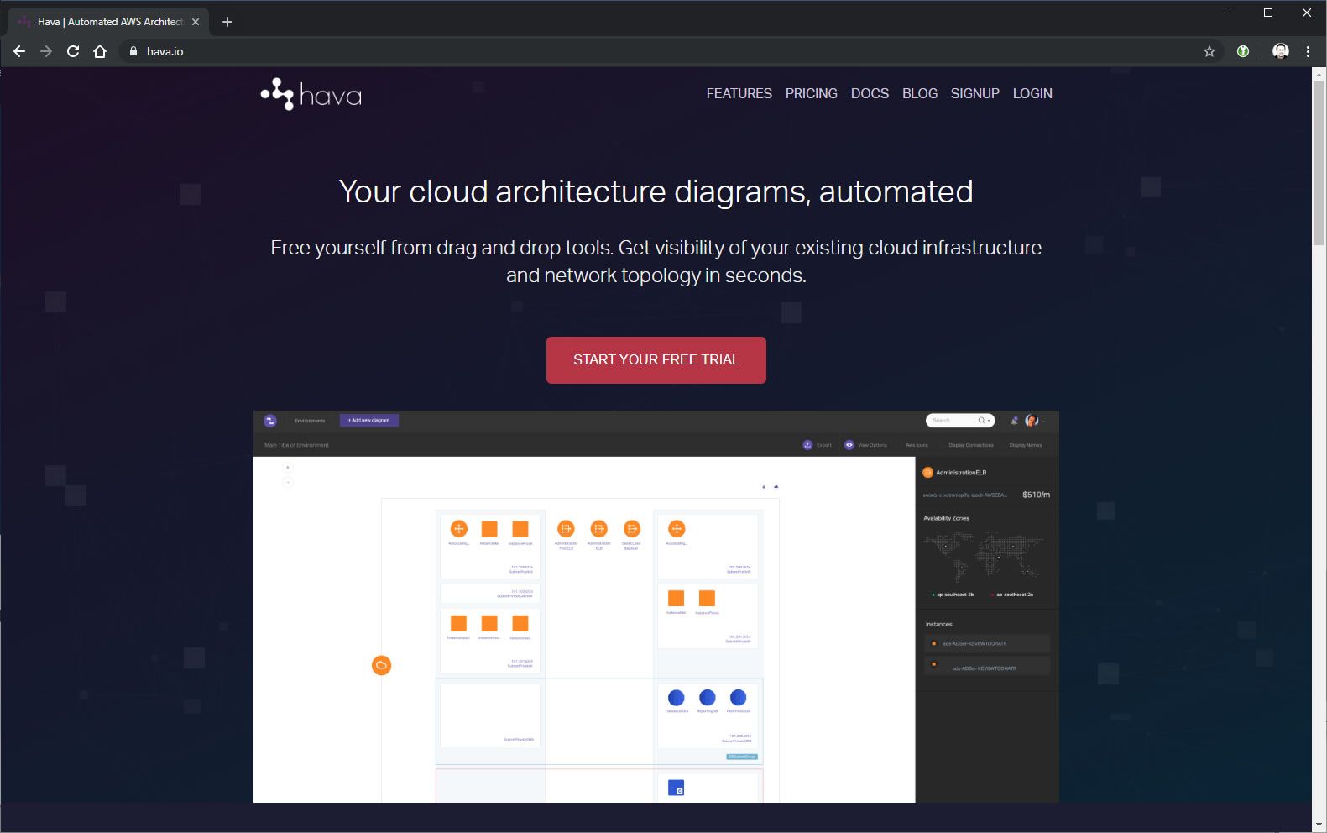Open the DOCS page
The height and width of the screenshot is (833, 1327).
[x=870, y=93]
